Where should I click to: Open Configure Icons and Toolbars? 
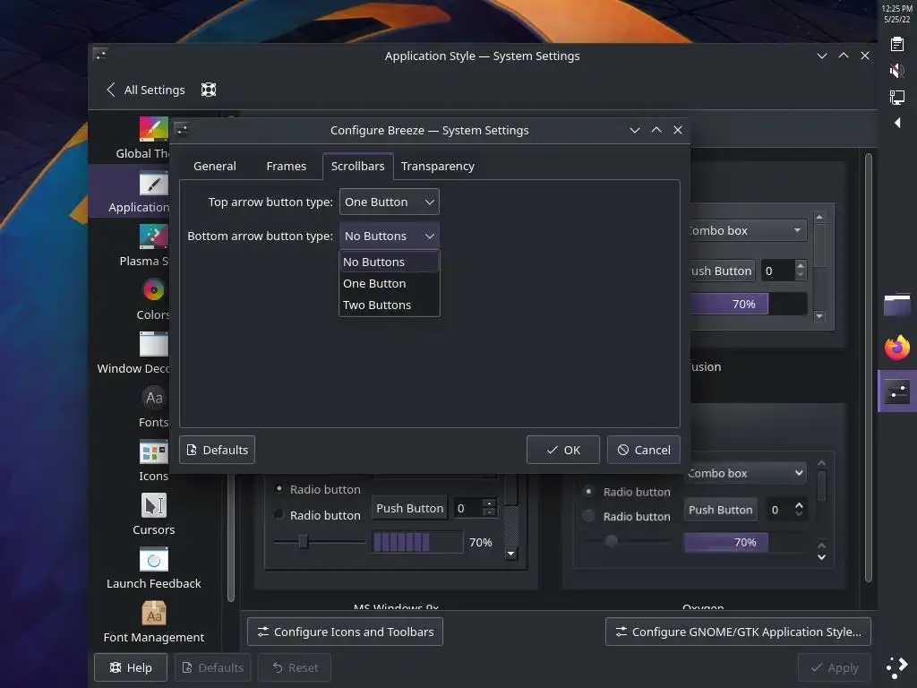click(x=345, y=632)
